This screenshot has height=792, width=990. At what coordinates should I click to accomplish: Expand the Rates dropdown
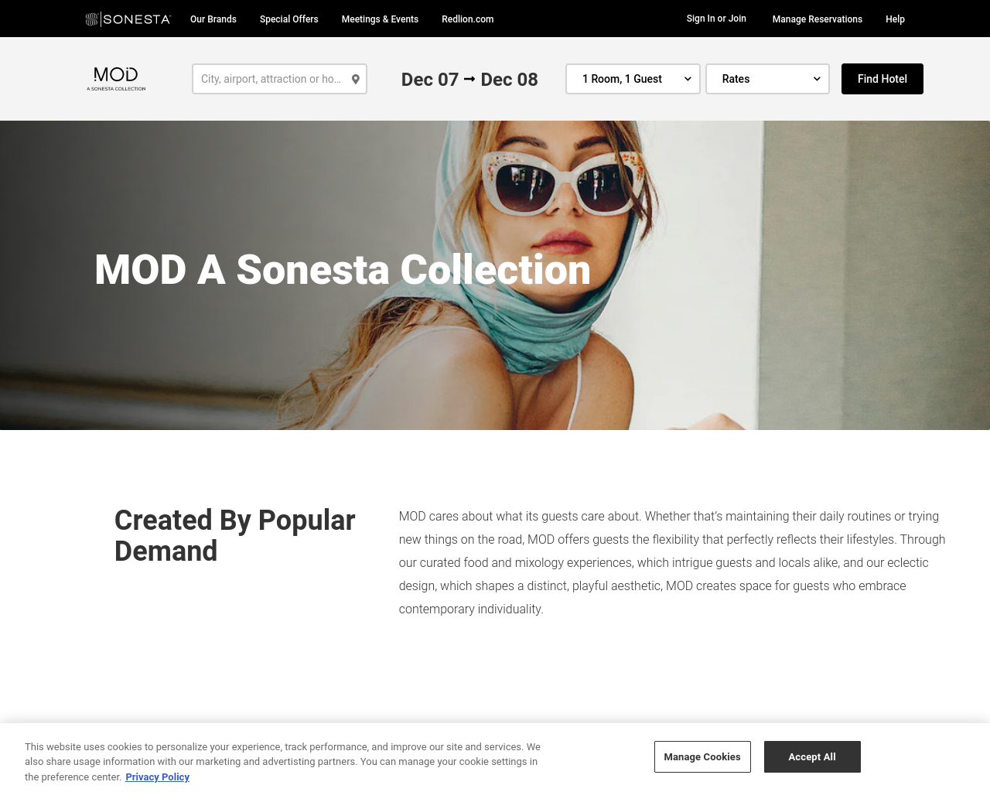coord(767,79)
